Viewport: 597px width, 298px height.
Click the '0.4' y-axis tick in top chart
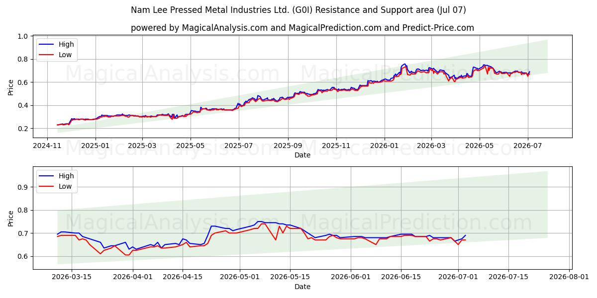(23, 105)
